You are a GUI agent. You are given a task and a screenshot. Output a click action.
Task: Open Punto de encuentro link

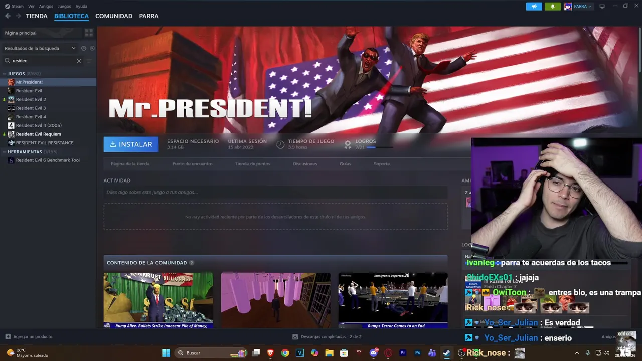tap(192, 164)
